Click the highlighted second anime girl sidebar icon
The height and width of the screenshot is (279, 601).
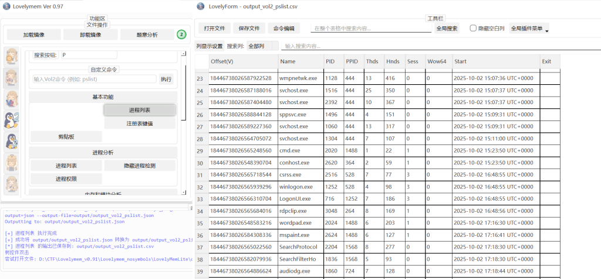coord(12,78)
